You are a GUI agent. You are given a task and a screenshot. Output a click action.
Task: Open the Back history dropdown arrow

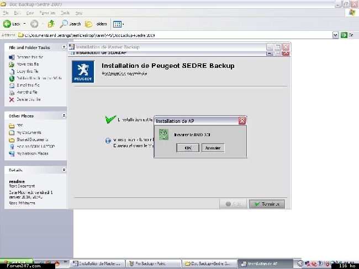point(25,24)
